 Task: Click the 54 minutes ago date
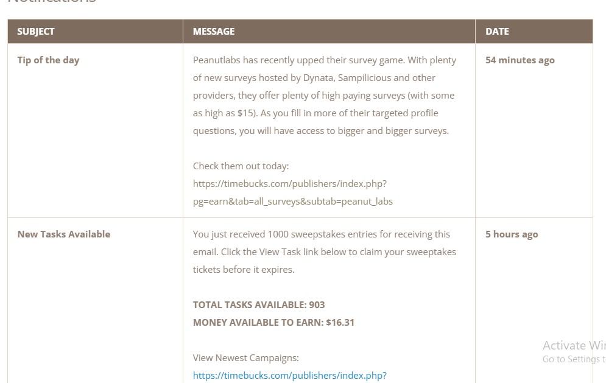pos(520,60)
